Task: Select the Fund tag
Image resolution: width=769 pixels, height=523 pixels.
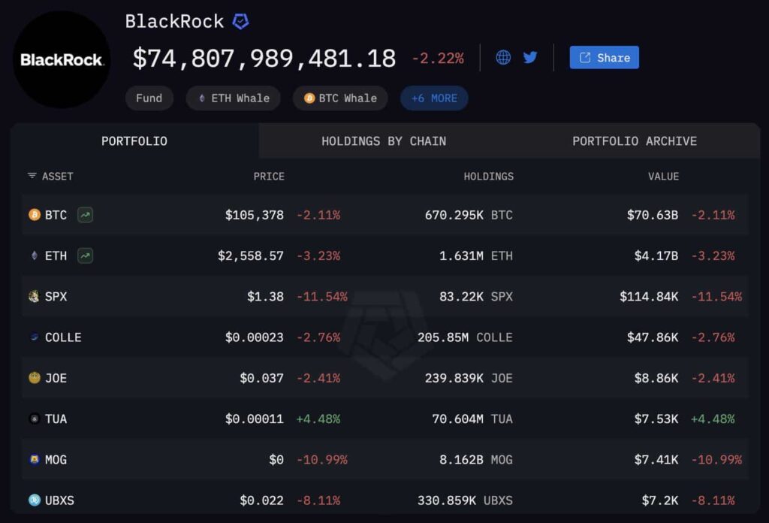Action: [x=149, y=98]
